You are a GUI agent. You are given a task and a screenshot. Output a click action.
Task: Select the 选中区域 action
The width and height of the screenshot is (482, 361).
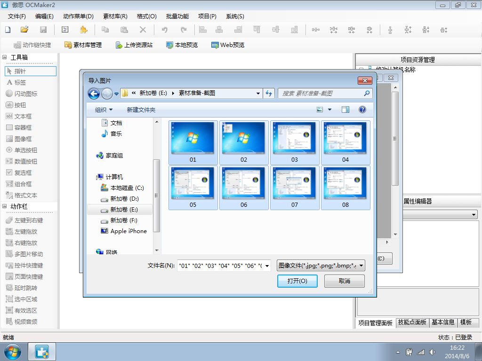pos(22,299)
